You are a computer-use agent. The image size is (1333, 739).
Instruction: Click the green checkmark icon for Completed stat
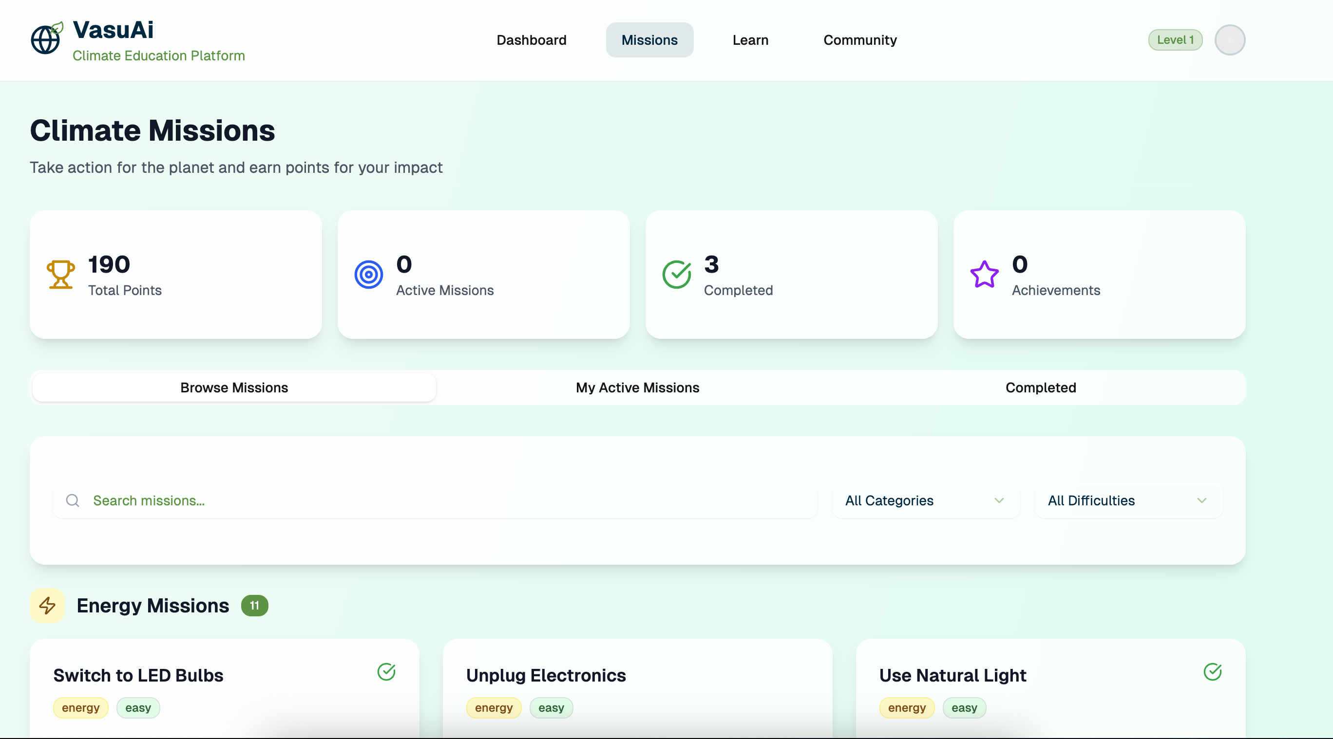coord(676,274)
